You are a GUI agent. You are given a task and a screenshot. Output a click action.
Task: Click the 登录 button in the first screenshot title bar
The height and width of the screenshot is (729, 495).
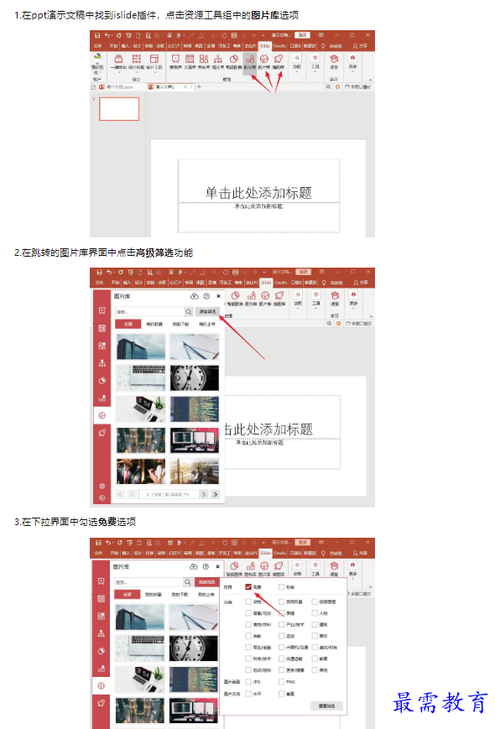click(303, 35)
